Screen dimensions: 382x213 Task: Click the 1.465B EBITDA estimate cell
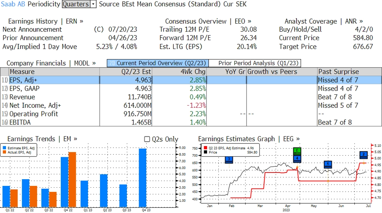(141, 122)
